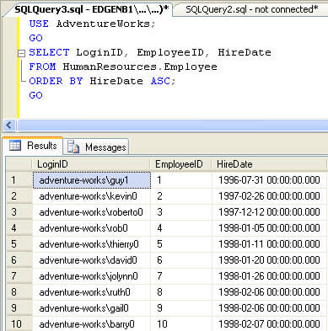Screen dimensions: 328x331
Task: Select results row header 3
Action: click(19, 212)
